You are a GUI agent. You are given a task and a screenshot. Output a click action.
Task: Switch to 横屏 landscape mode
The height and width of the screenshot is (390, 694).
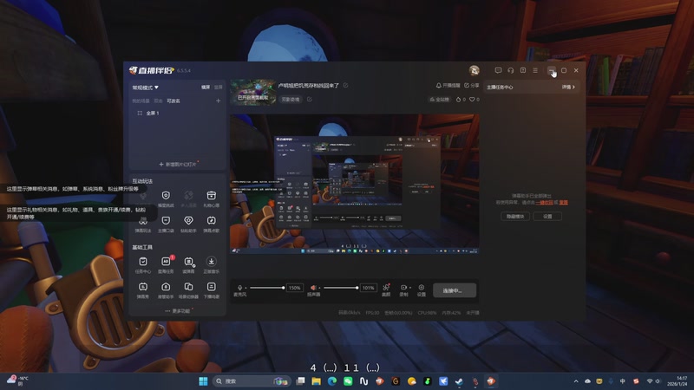206,88
